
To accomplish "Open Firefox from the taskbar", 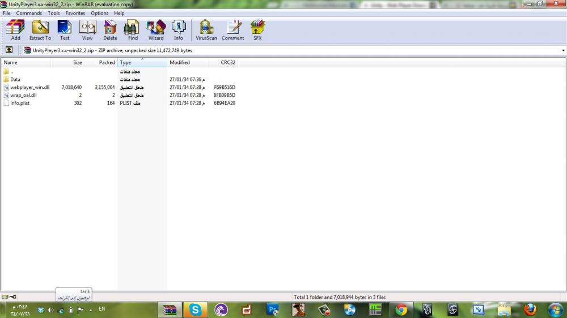I will pos(530,310).
